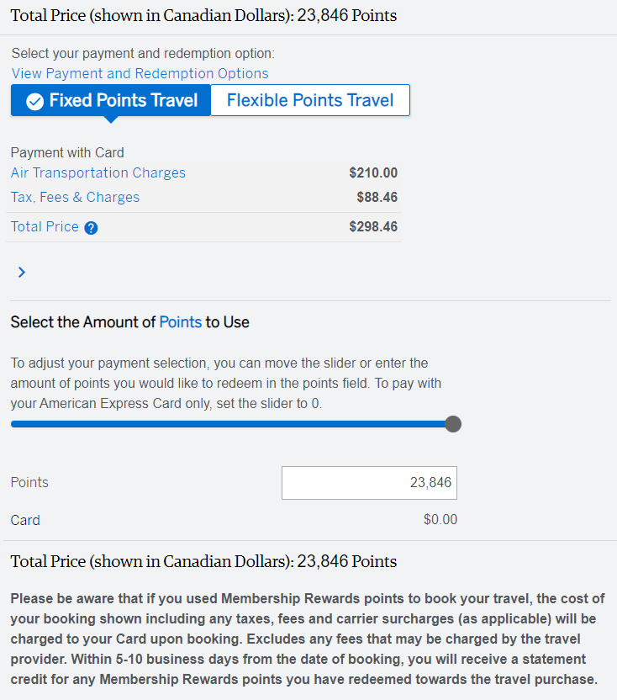Focus the Points amount input field
Viewport: 617px width, 700px height.
[x=369, y=483]
